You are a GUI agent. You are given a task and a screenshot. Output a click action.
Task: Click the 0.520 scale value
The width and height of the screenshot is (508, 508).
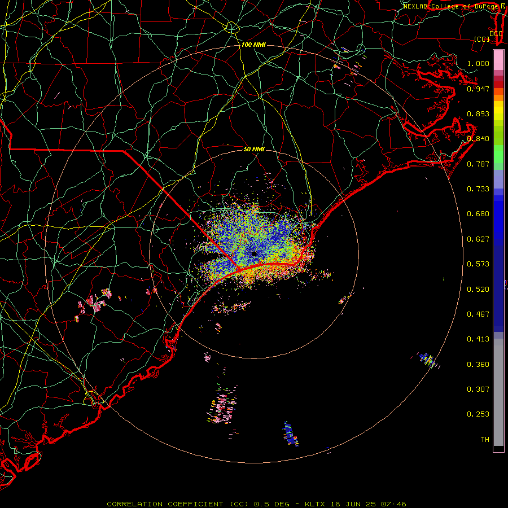[x=478, y=290]
